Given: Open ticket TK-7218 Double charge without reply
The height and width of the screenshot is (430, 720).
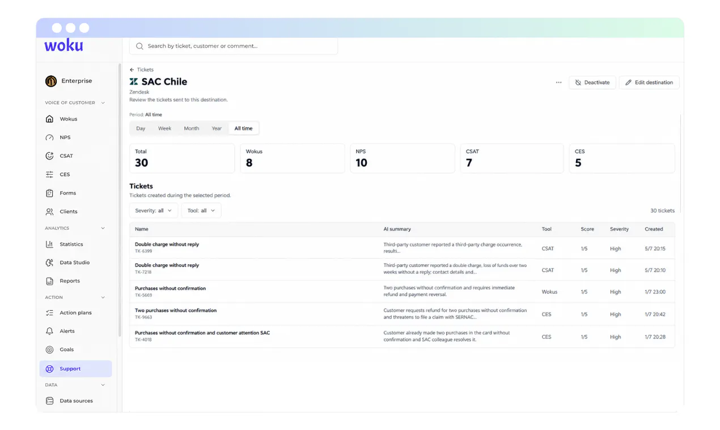Looking at the screenshot, I should coord(402,269).
